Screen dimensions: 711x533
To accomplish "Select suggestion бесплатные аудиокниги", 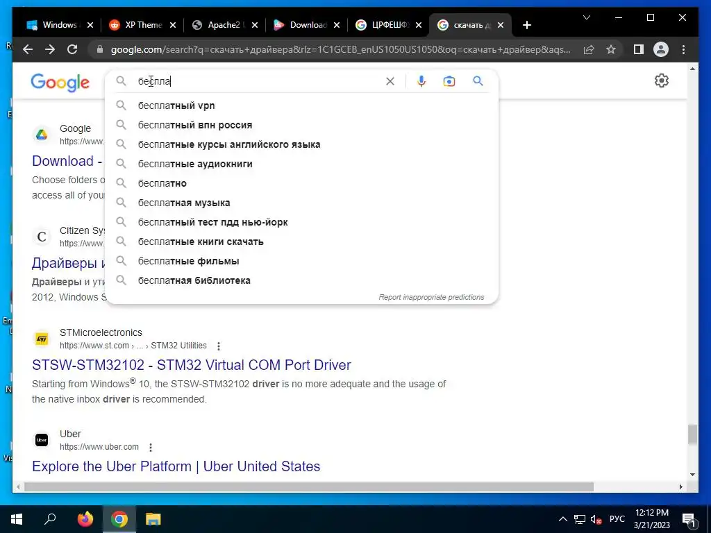I will (x=301, y=164).
